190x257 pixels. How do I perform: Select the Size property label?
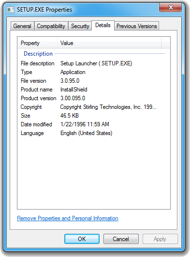(26, 116)
